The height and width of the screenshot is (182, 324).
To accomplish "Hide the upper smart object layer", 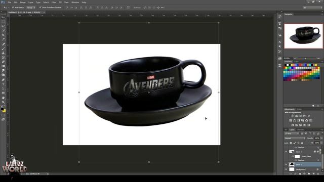I will tap(286, 152).
